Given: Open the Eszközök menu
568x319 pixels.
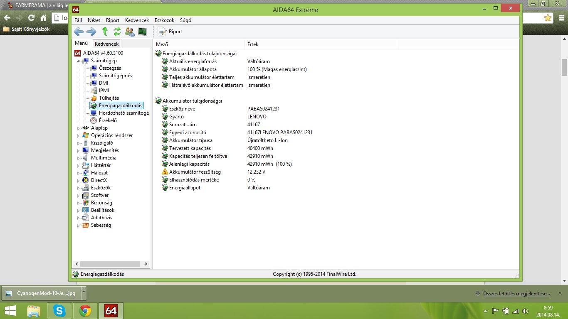Looking at the screenshot, I should click(164, 20).
